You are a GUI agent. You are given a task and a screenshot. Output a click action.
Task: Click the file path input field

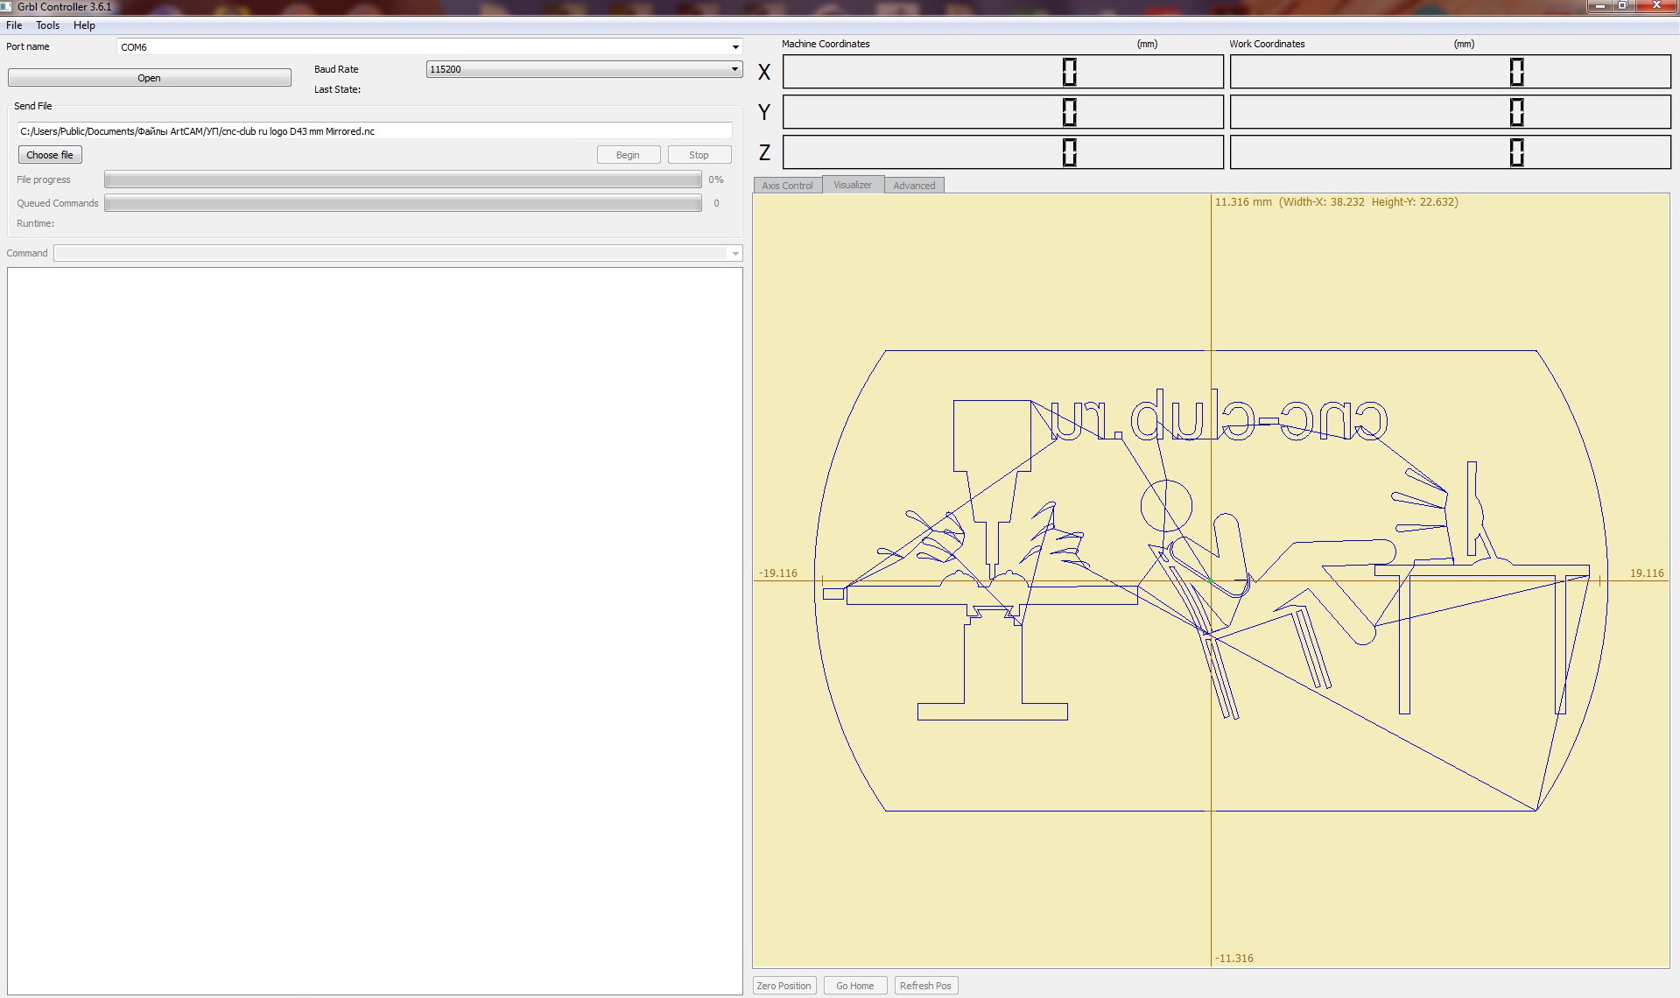point(375,131)
